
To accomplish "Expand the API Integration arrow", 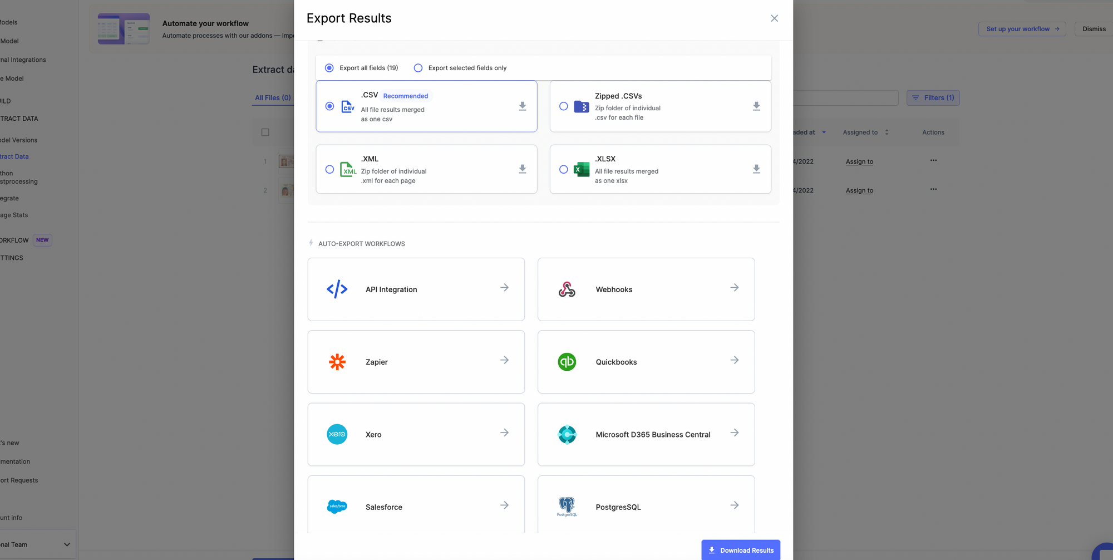I will click(x=504, y=288).
